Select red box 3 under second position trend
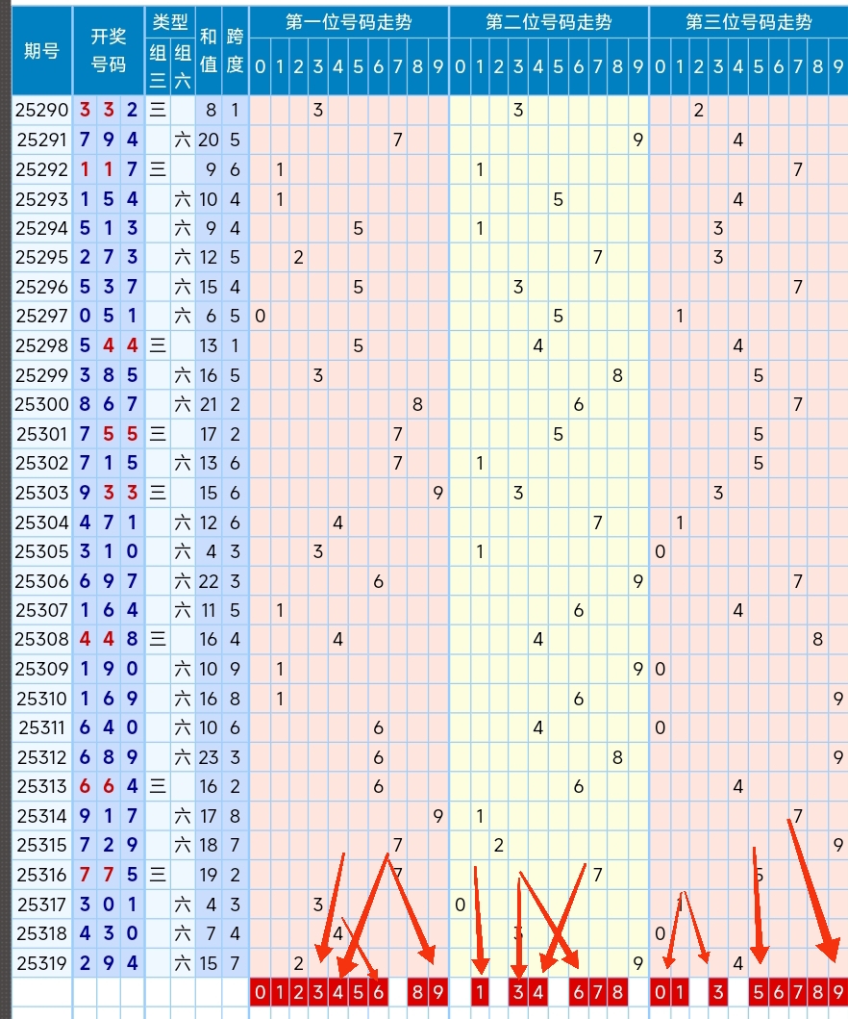 (518, 992)
